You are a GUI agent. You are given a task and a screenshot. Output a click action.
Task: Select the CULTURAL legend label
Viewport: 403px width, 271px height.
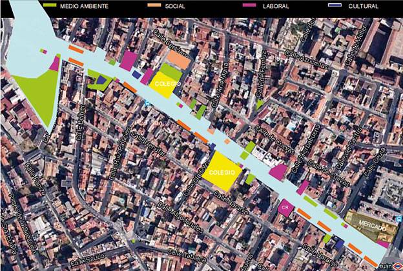pyautogui.click(x=365, y=5)
